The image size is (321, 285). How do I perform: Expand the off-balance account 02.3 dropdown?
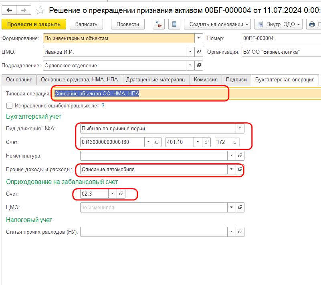(x=112, y=194)
